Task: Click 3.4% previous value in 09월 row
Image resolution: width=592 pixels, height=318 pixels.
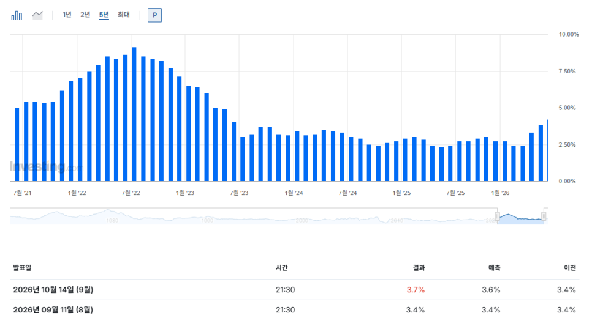Action: click(566, 309)
